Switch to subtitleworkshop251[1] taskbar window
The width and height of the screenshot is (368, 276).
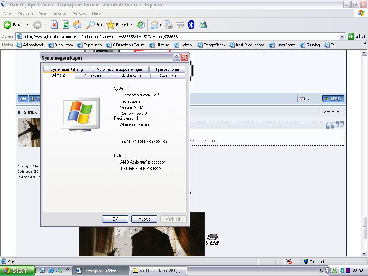coord(158,271)
